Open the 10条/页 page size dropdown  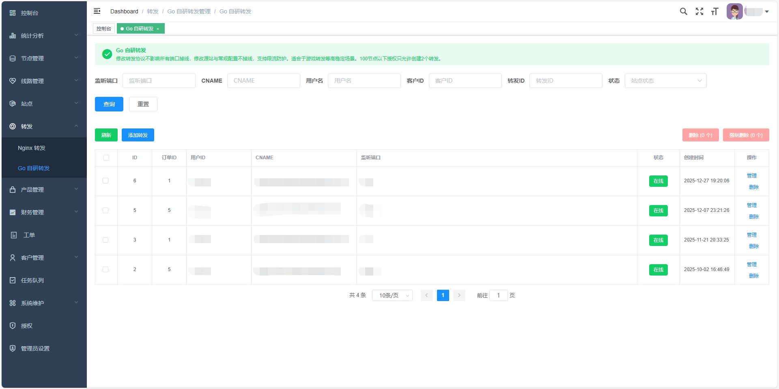(x=392, y=295)
